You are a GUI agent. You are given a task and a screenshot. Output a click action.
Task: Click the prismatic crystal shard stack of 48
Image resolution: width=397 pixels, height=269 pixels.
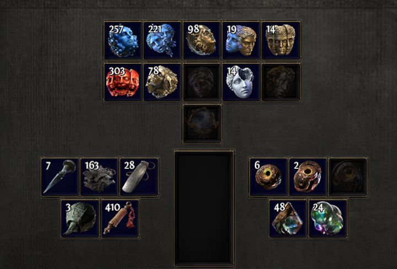pos(288,219)
